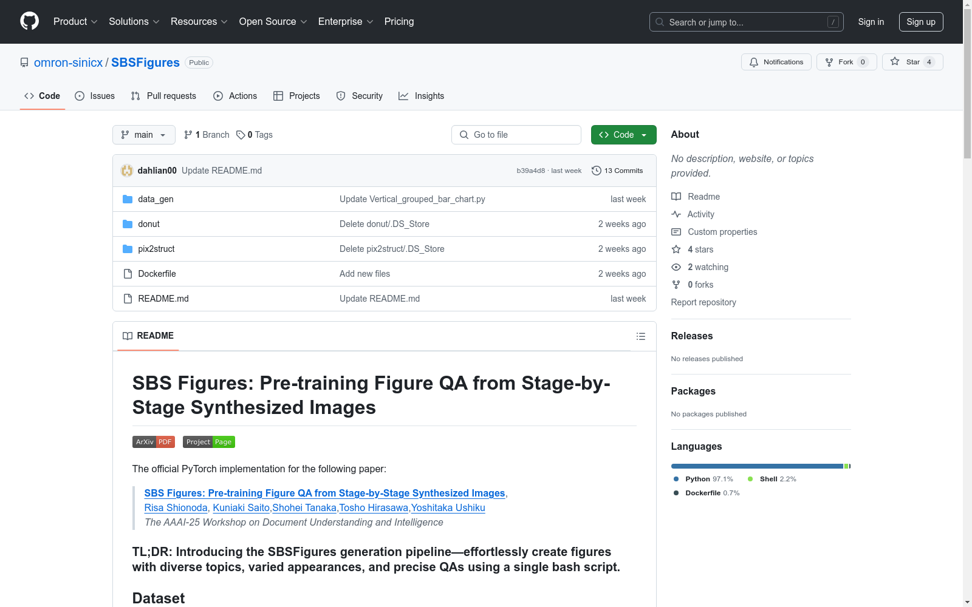
Task: Click the 0 Tags link
Action: point(255,135)
